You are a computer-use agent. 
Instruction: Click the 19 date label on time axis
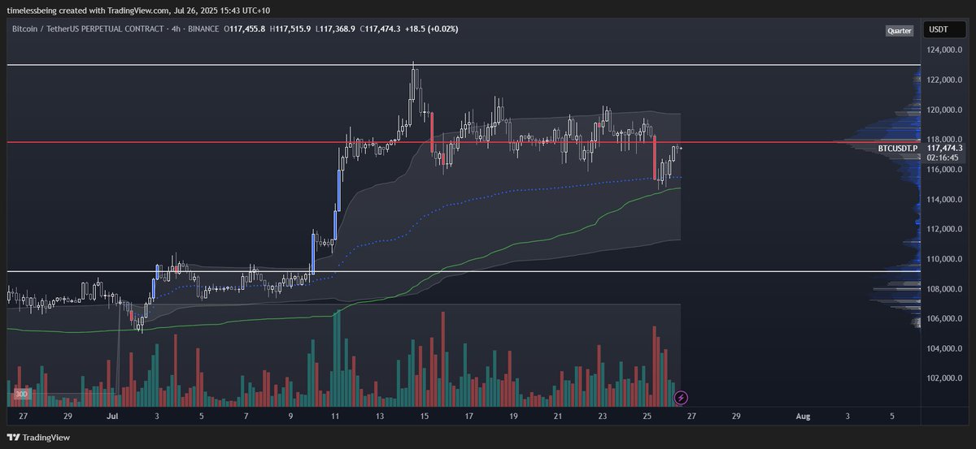[x=512, y=416]
